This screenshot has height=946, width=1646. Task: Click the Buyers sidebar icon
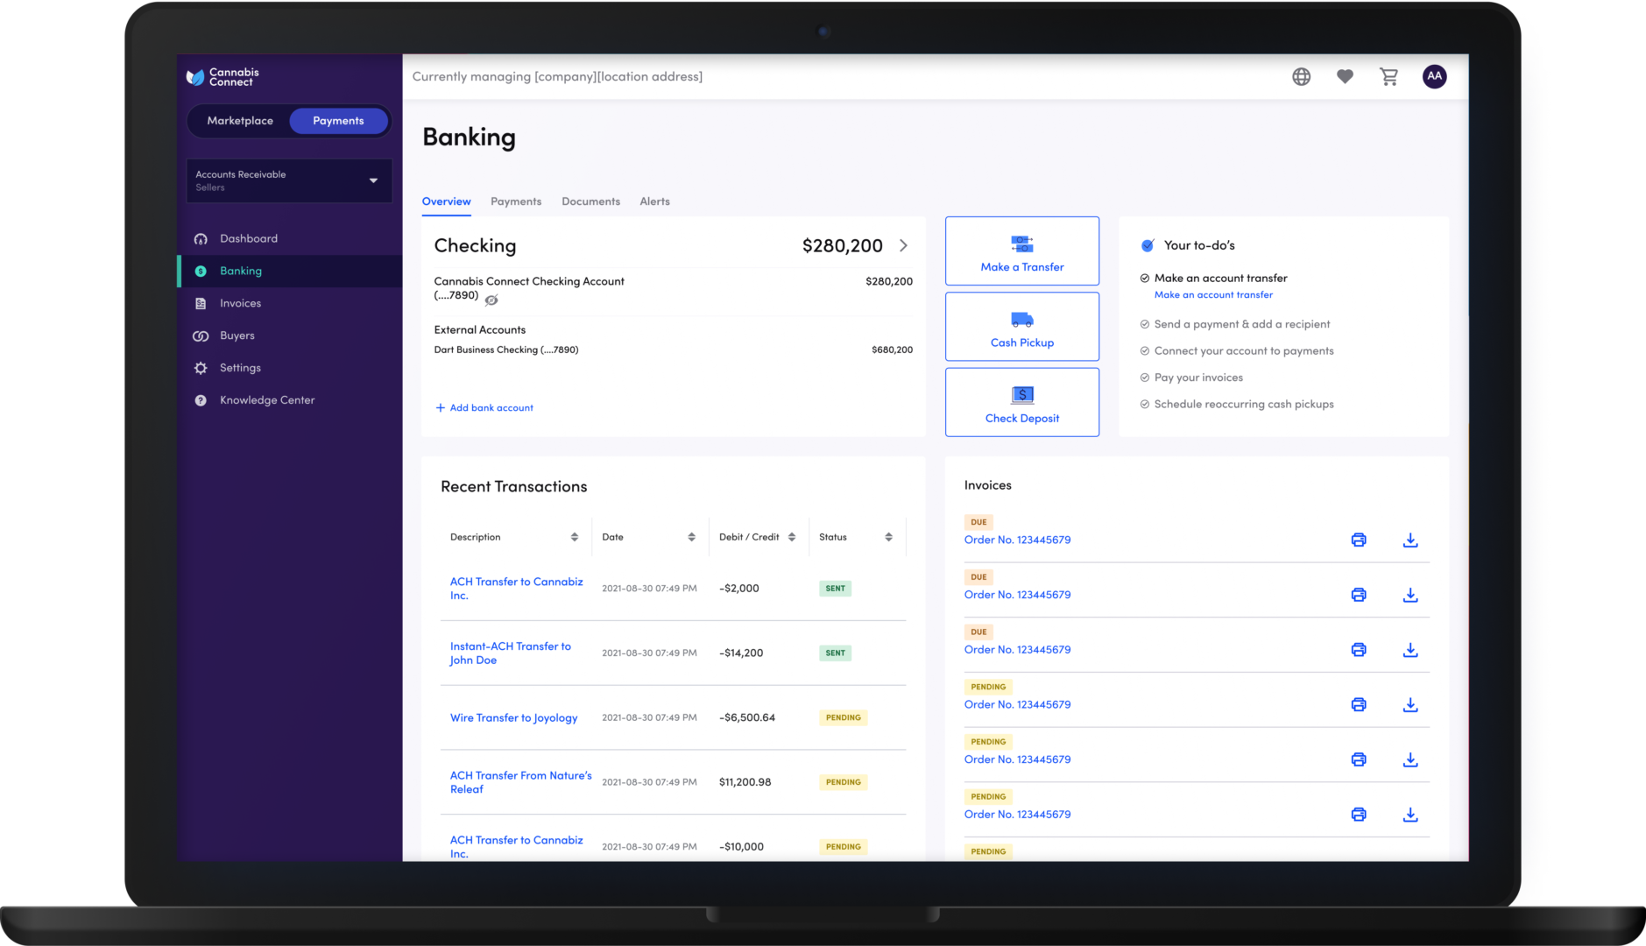tap(201, 335)
